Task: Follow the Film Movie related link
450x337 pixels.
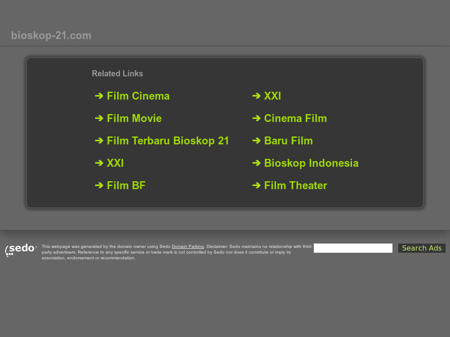Action: pyautogui.click(x=134, y=118)
